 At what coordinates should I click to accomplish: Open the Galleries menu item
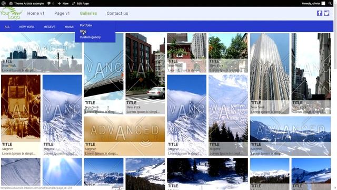coord(88,13)
